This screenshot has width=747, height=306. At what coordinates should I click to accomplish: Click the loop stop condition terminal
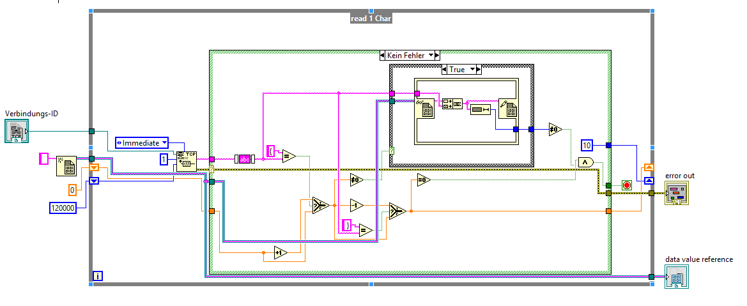[626, 185]
